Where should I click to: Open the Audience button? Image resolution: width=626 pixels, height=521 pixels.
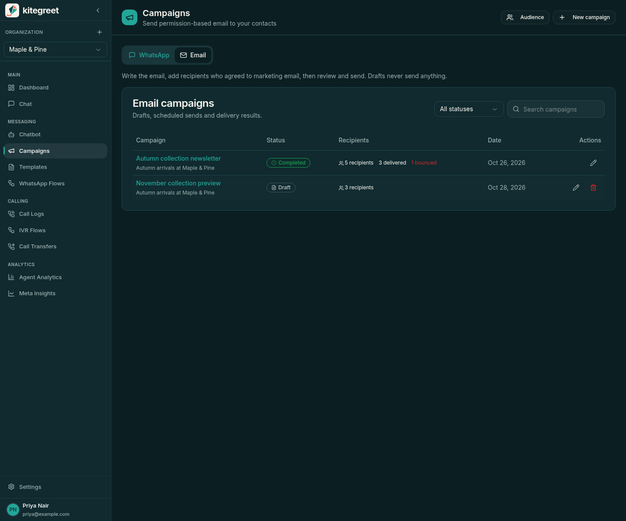[525, 17]
